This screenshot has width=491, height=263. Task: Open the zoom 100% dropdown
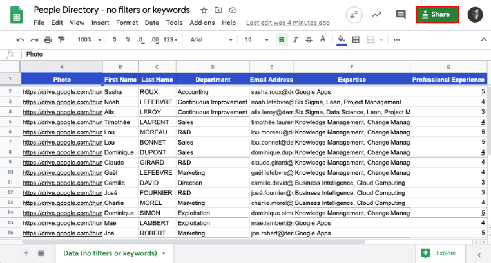tap(90, 40)
